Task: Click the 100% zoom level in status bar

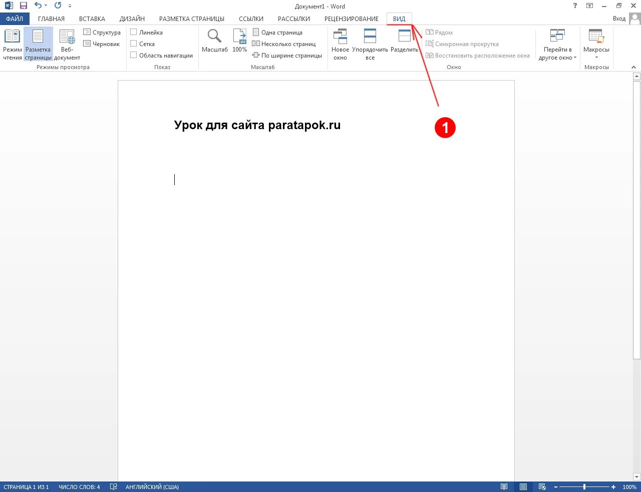Action: pos(629,487)
